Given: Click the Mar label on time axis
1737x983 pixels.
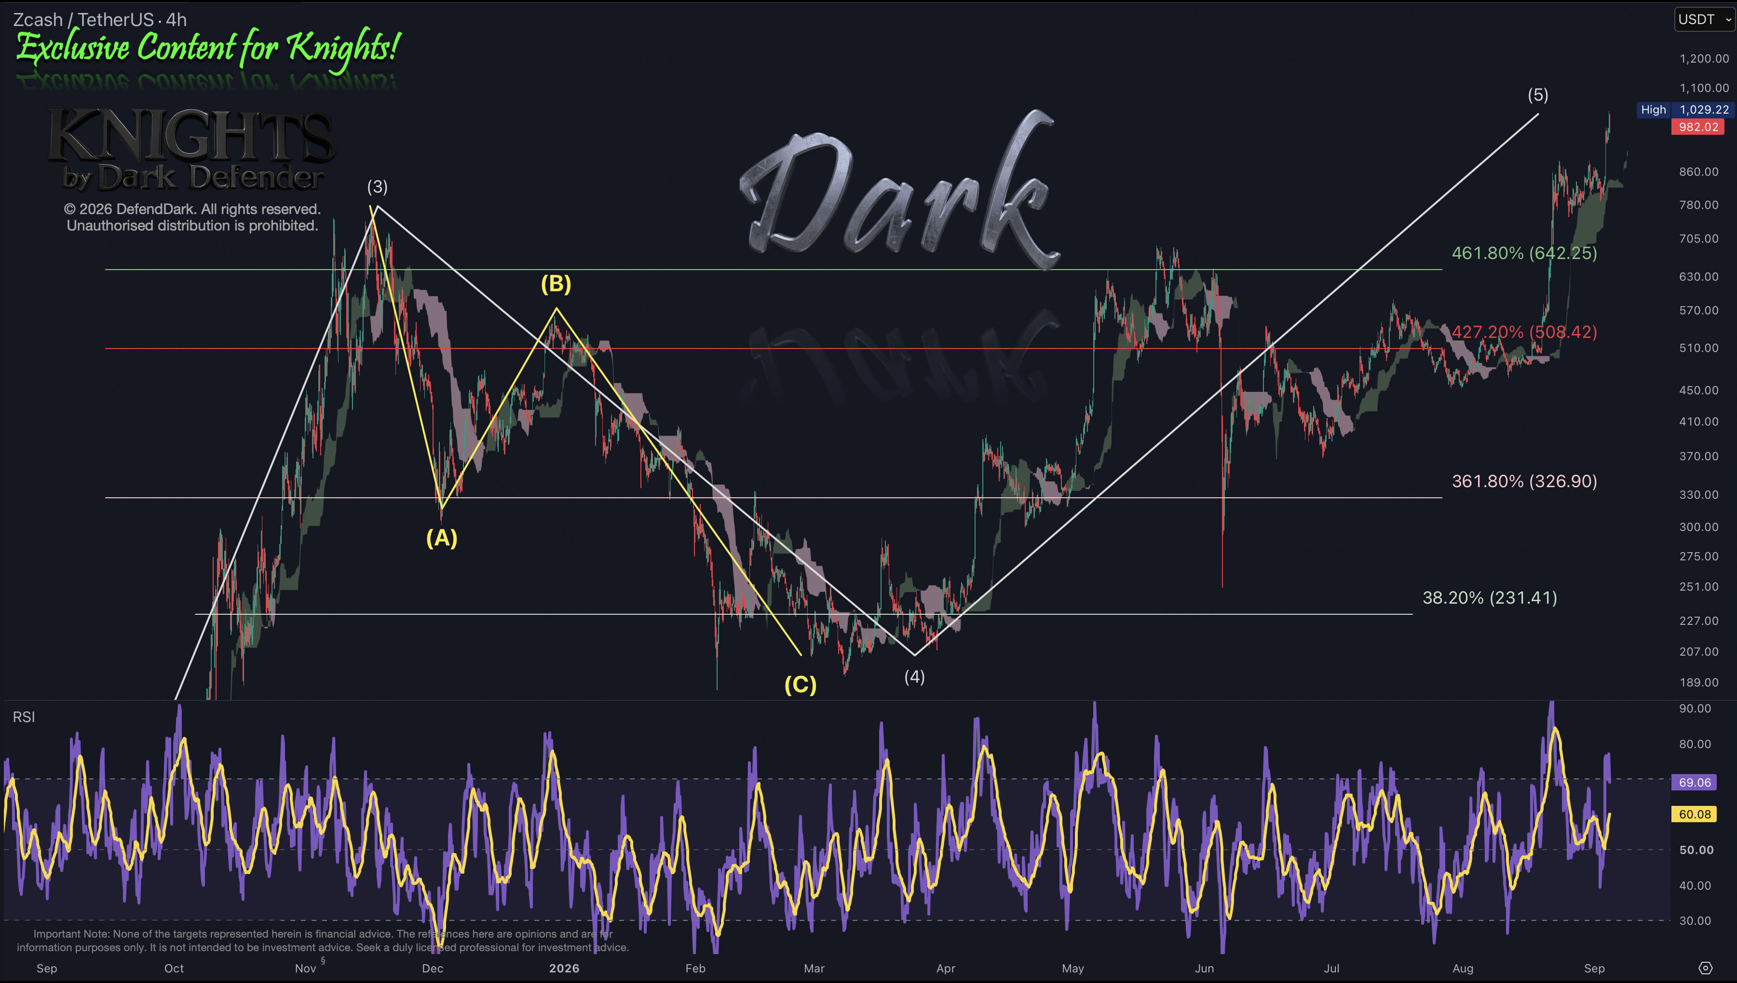Looking at the screenshot, I should (814, 968).
